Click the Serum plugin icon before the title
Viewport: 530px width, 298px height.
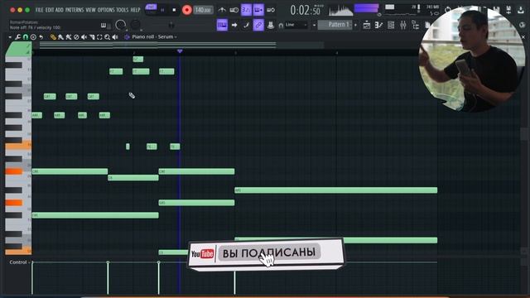pos(127,36)
